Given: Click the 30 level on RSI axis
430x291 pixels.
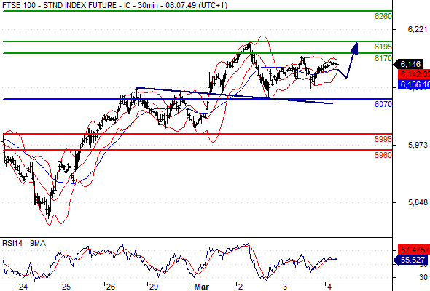Looking at the screenshot, I should (x=423, y=277).
